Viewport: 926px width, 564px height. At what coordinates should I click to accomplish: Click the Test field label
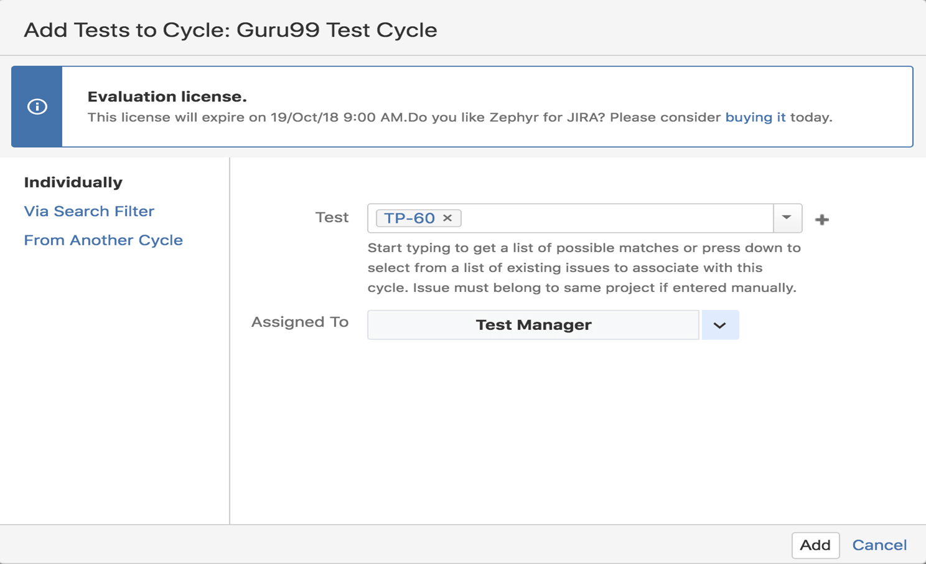click(x=332, y=217)
